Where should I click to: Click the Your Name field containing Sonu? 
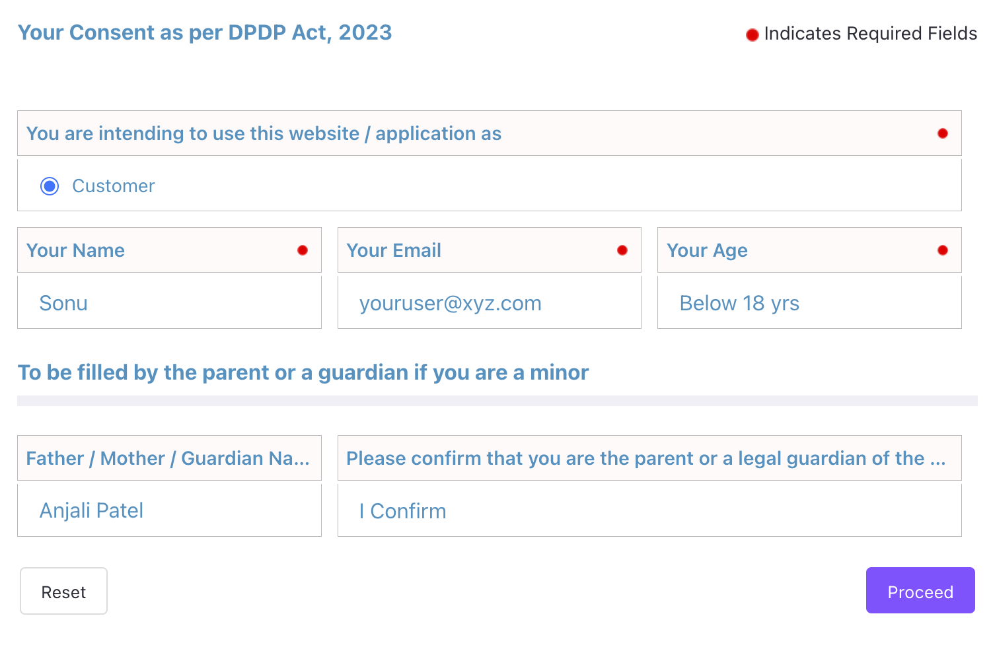point(169,303)
